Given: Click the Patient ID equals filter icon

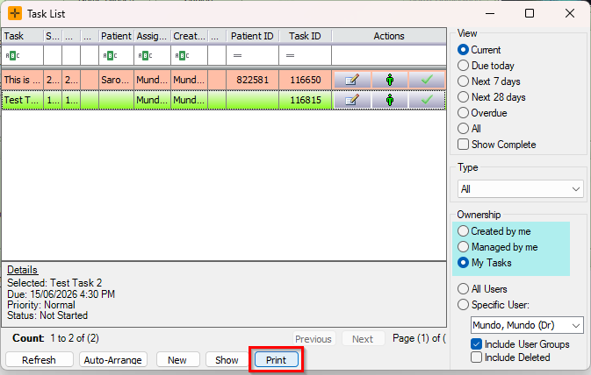Looking at the screenshot, I should pos(237,56).
